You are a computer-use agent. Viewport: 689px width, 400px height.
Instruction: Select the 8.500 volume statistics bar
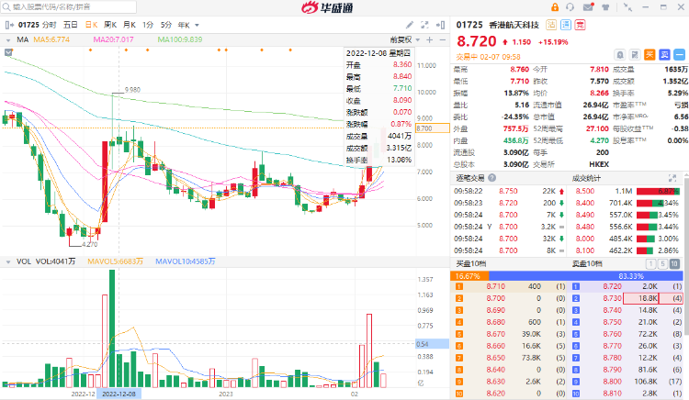[x=659, y=191]
